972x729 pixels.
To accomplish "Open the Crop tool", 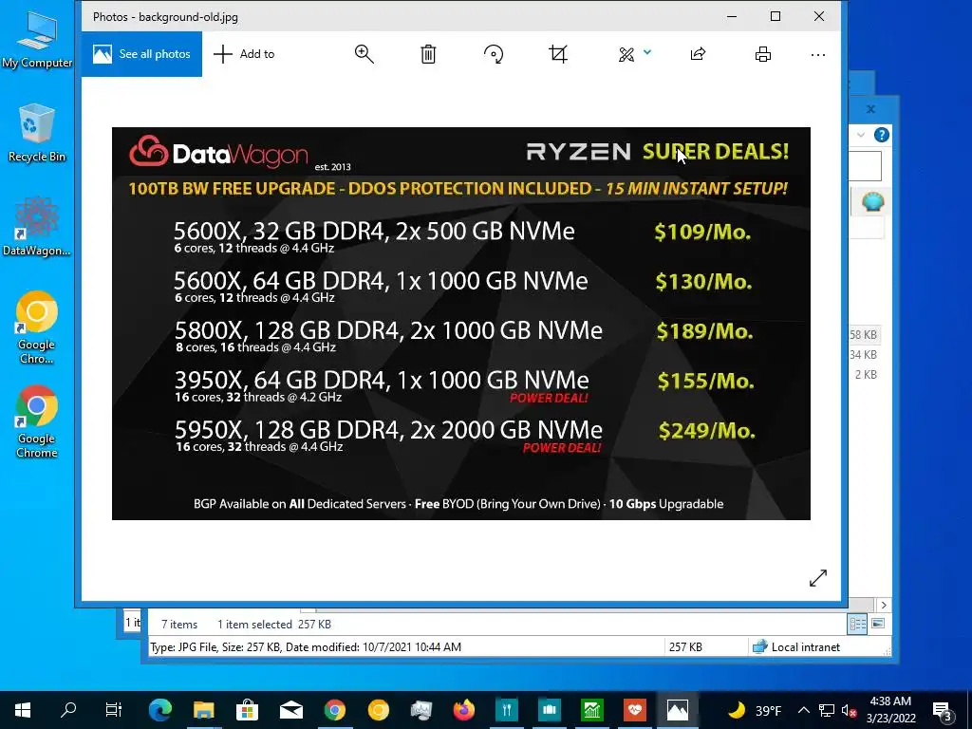I will point(558,54).
